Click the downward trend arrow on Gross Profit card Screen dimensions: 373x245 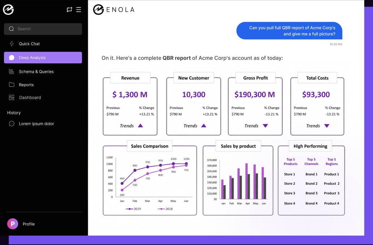pyautogui.click(x=265, y=126)
